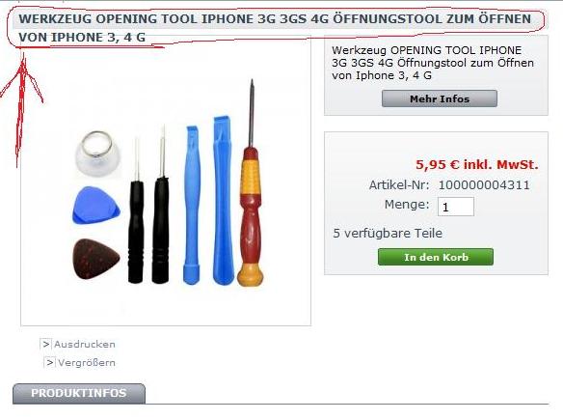This screenshot has height=420, width=563.
Task: Click the blue triangular pick in image
Action: tap(95, 205)
